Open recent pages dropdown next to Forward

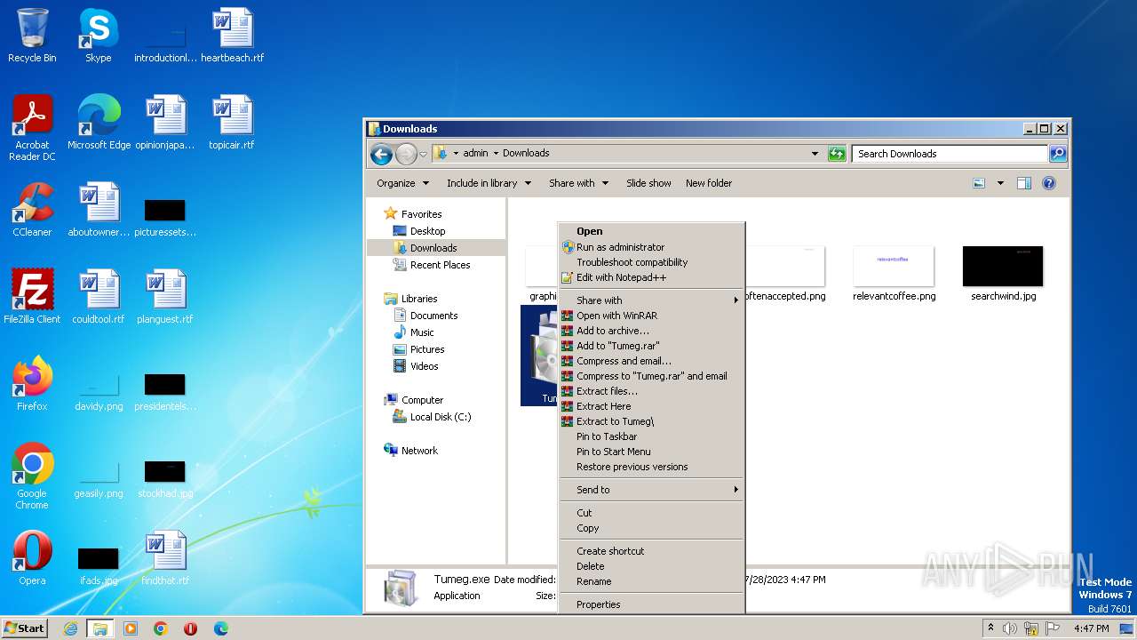click(x=423, y=154)
